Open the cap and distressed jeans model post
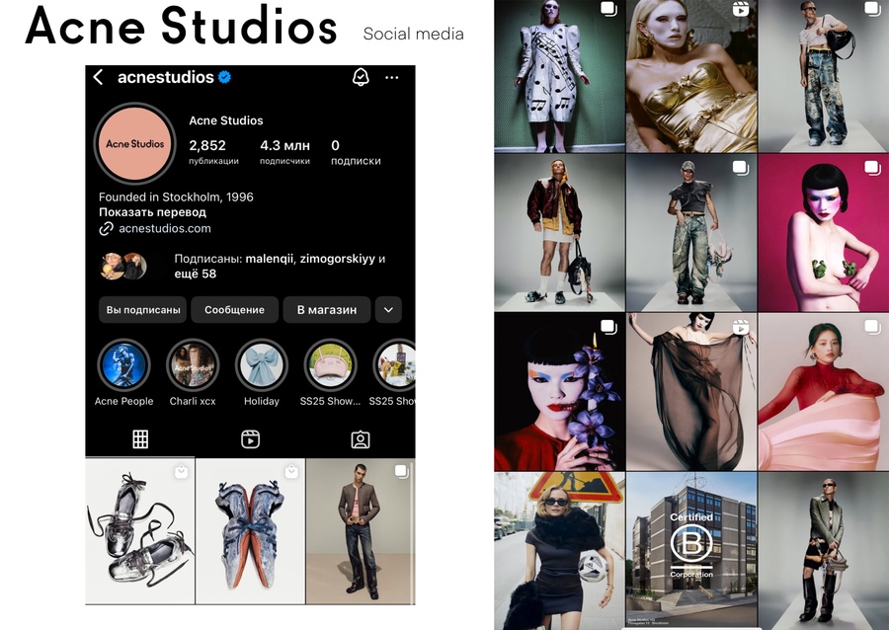The width and height of the screenshot is (889, 630). (691, 232)
